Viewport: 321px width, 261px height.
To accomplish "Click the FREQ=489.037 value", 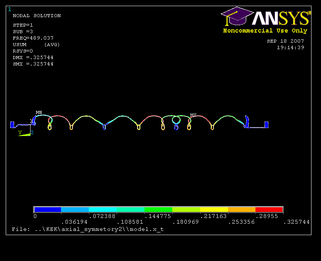I will point(33,38).
